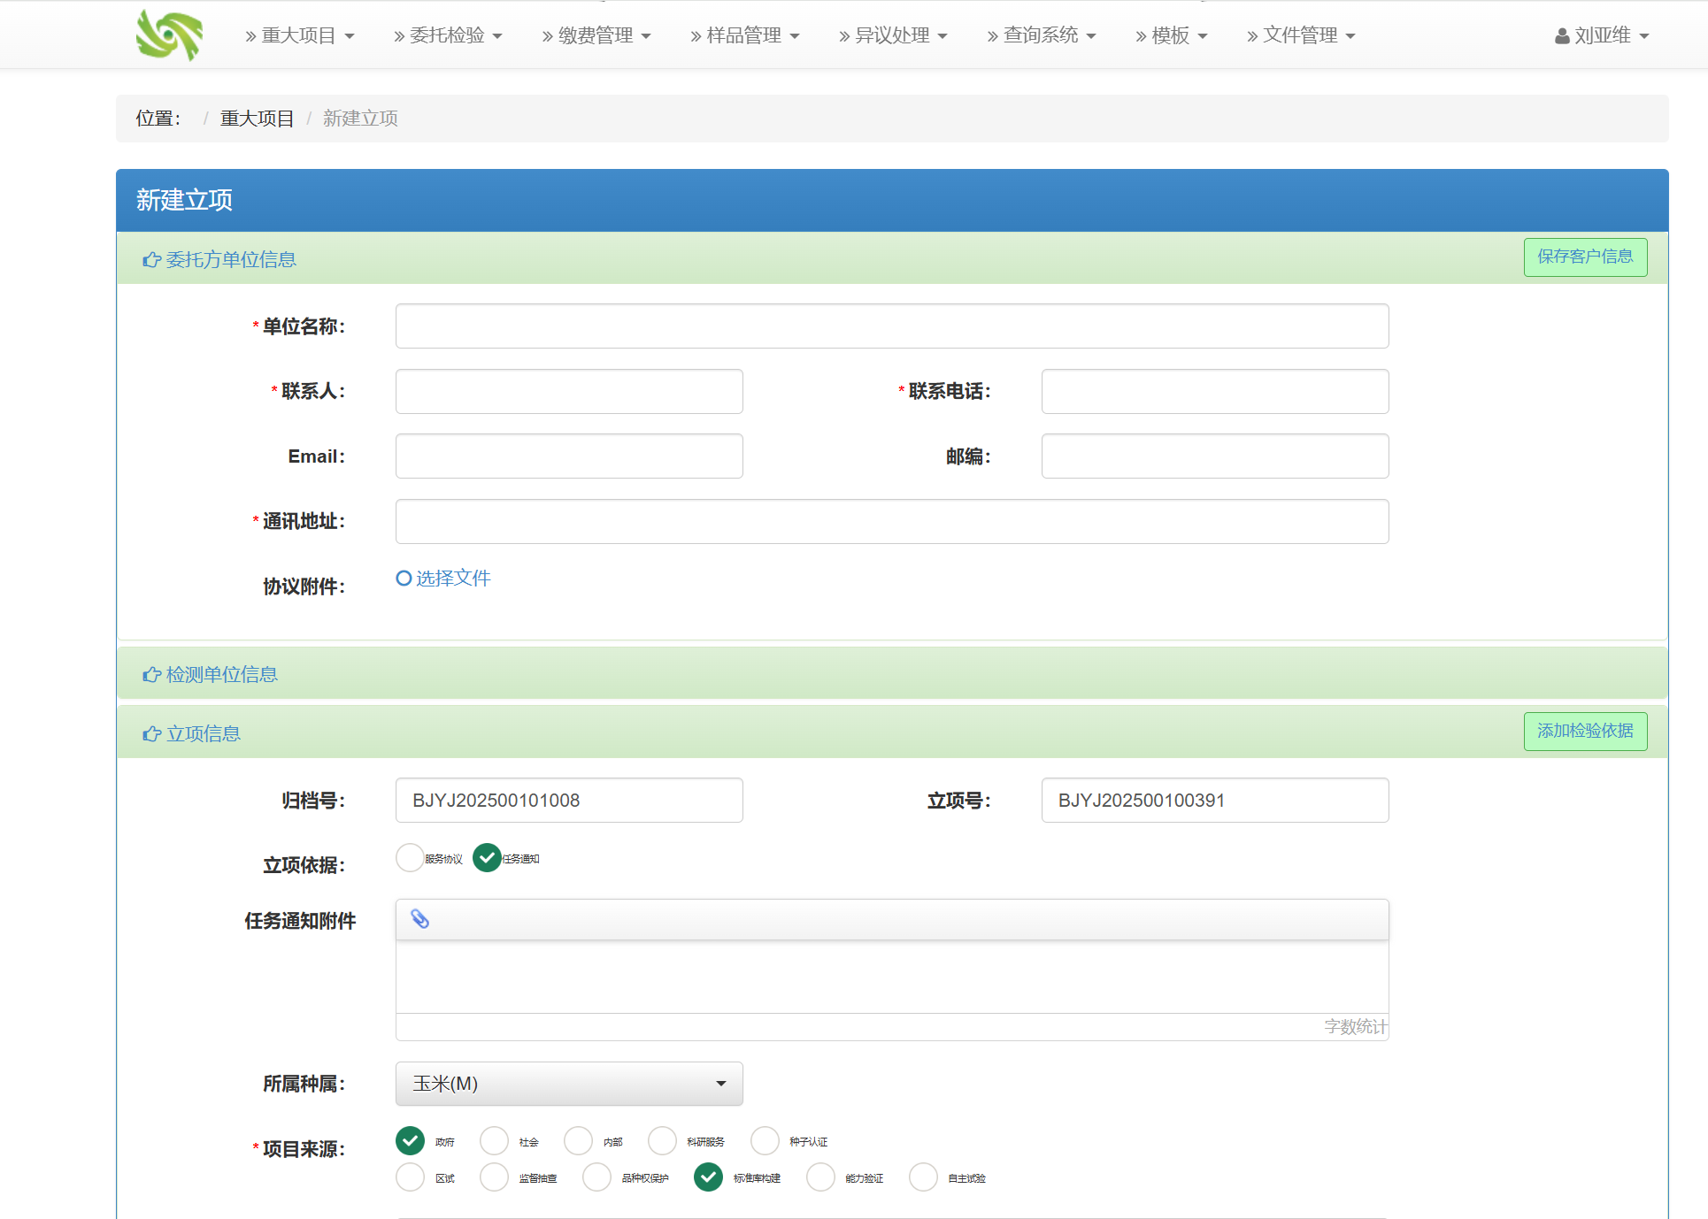Click the circle icon before 选择文件
The width and height of the screenshot is (1708, 1219).
[x=404, y=578]
